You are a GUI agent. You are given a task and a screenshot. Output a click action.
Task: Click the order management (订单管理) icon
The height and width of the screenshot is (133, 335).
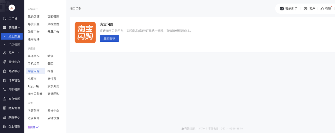(4, 80)
